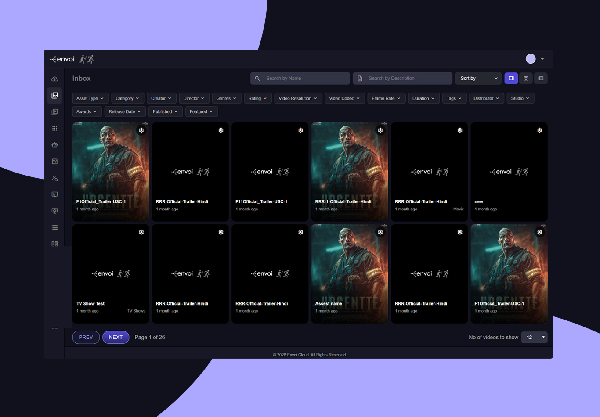The image size is (600, 417).
Task: Expand the Duration filter
Action: pos(423,98)
